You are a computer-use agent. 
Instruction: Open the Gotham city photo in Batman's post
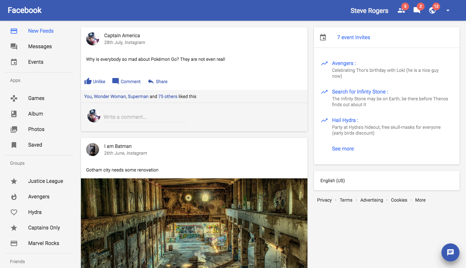point(194,223)
